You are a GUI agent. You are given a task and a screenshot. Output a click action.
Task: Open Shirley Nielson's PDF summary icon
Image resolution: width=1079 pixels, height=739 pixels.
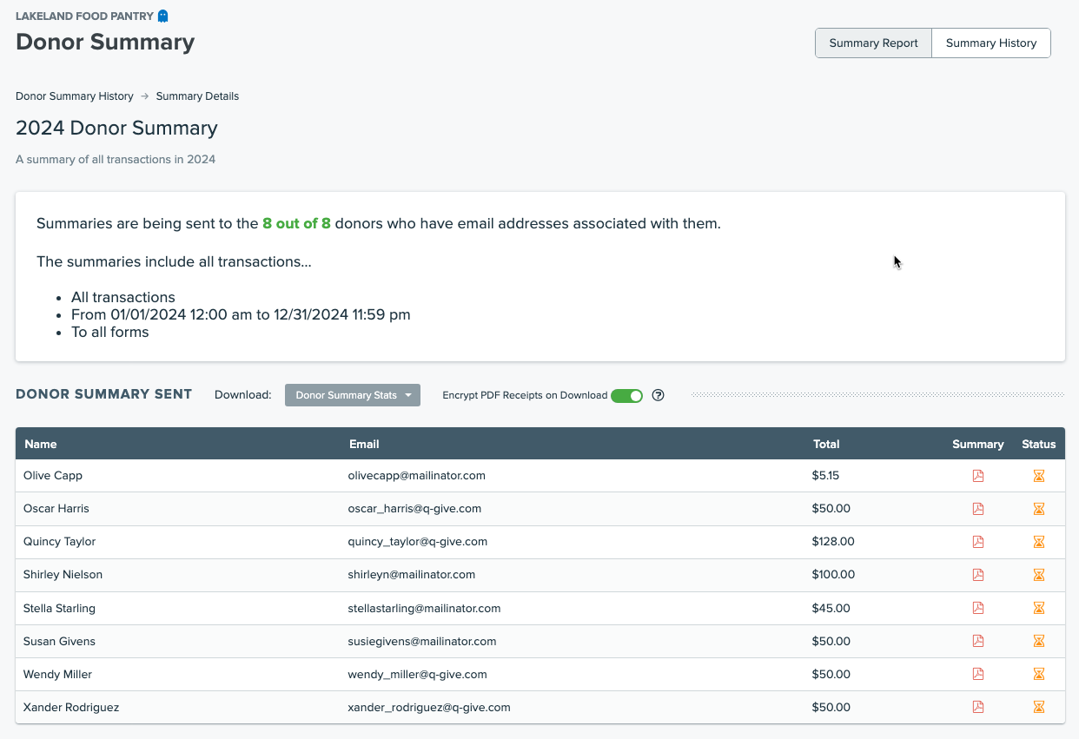pyautogui.click(x=978, y=575)
